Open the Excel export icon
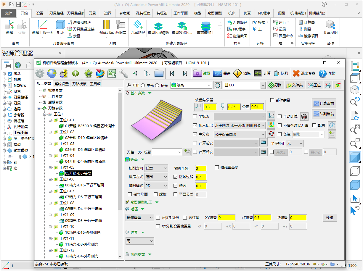This screenshot has width=363, height=271. point(111,73)
